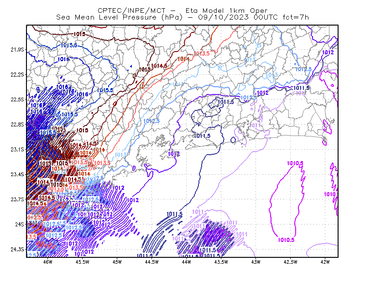This screenshot has height=282, width=365.
Task: Click the title line 'CPTEC/INPE/MCT - Eta Model 1km Oper'
Action: (182, 10)
